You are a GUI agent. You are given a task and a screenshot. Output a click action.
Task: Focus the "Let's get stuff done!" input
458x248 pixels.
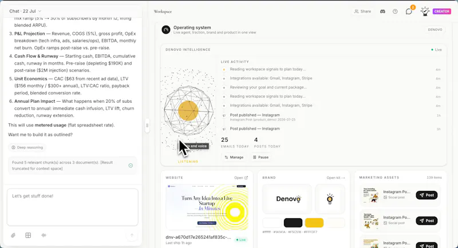pyautogui.click(x=73, y=207)
